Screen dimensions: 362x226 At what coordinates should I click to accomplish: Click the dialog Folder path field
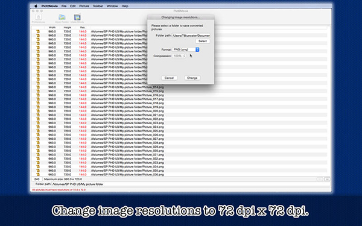tap(191, 36)
